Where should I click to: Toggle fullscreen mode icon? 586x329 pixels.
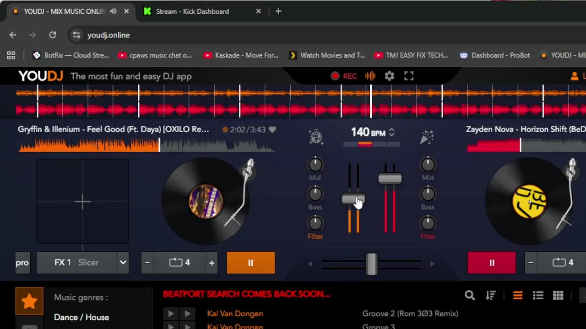(409, 76)
